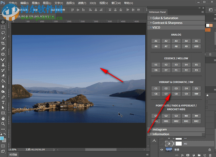216x157 pixels.
Task: Select the Lasso tool
Action: [3, 33]
